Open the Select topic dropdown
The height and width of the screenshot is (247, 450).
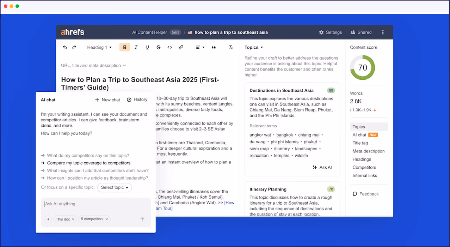115,187
